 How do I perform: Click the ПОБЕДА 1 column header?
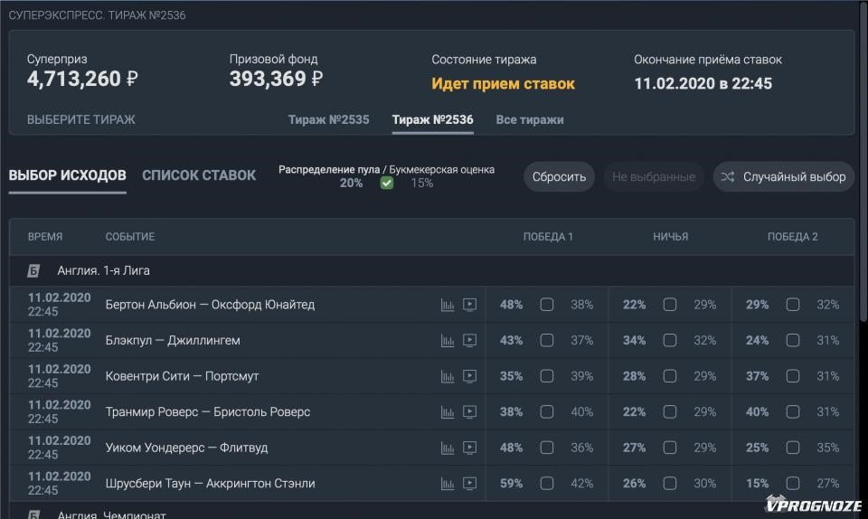pos(548,237)
